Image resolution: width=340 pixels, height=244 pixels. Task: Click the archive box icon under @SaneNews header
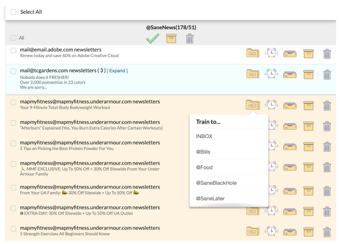point(171,39)
